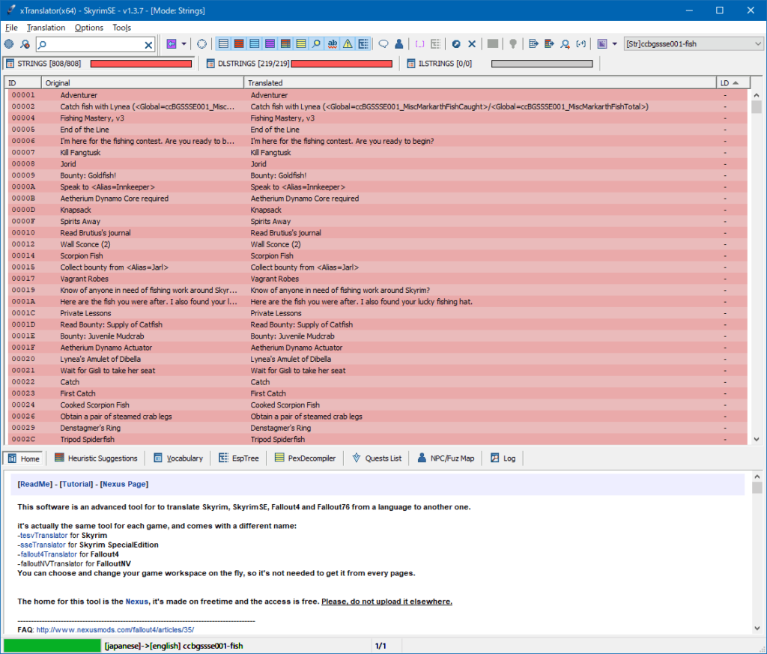Screen dimensions: 767x654
Task: Toggle the yellow lines filter icon
Action: (301, 44)
